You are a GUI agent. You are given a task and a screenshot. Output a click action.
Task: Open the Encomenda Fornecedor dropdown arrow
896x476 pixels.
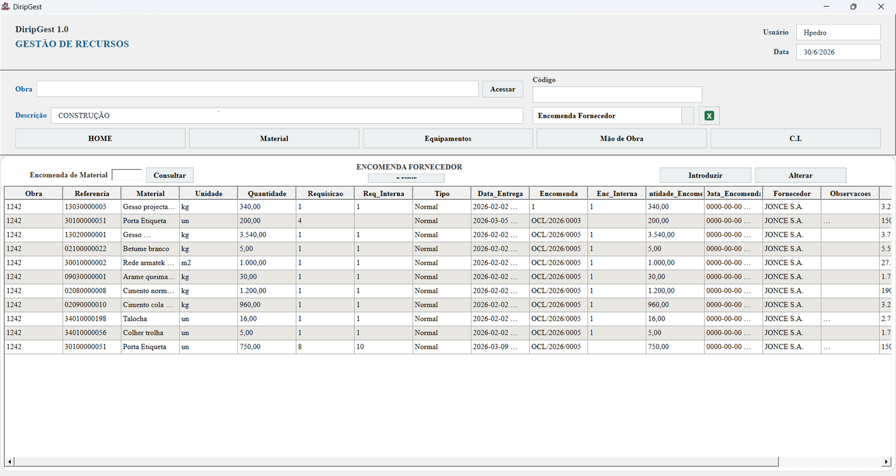pyautogui.click(x=688, y=115)
